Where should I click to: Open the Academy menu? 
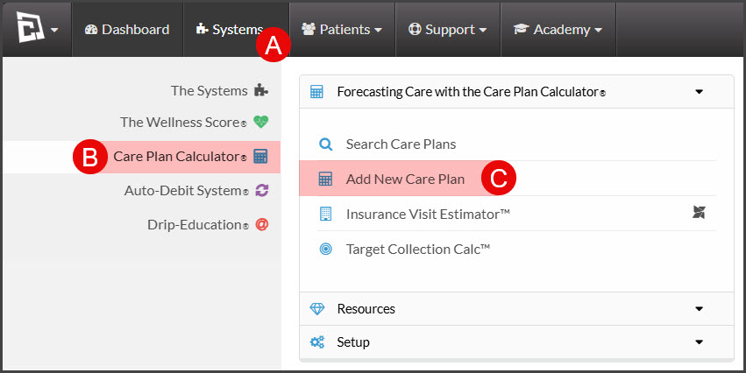[x=558, y=30]
